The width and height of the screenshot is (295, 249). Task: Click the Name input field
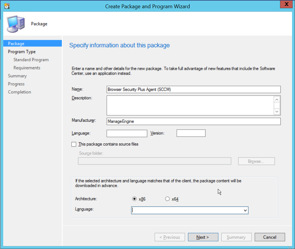[x=194, y=89]
